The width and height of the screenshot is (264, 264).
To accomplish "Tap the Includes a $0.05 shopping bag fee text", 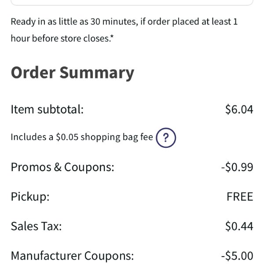I will [82, 137].
